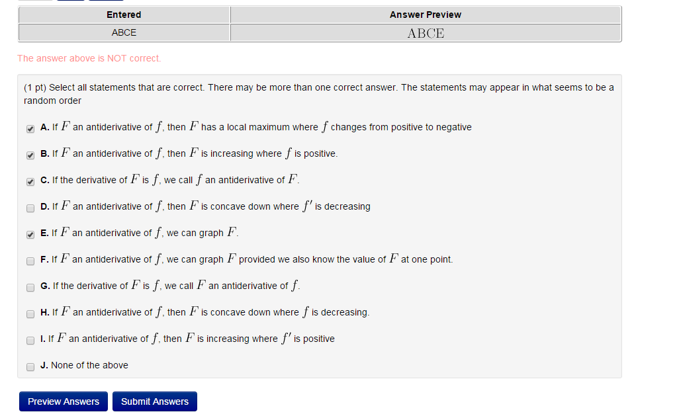Screen dimensions: 681x416
Task: Tick the checkbox for option D
Action: [30, 208]
